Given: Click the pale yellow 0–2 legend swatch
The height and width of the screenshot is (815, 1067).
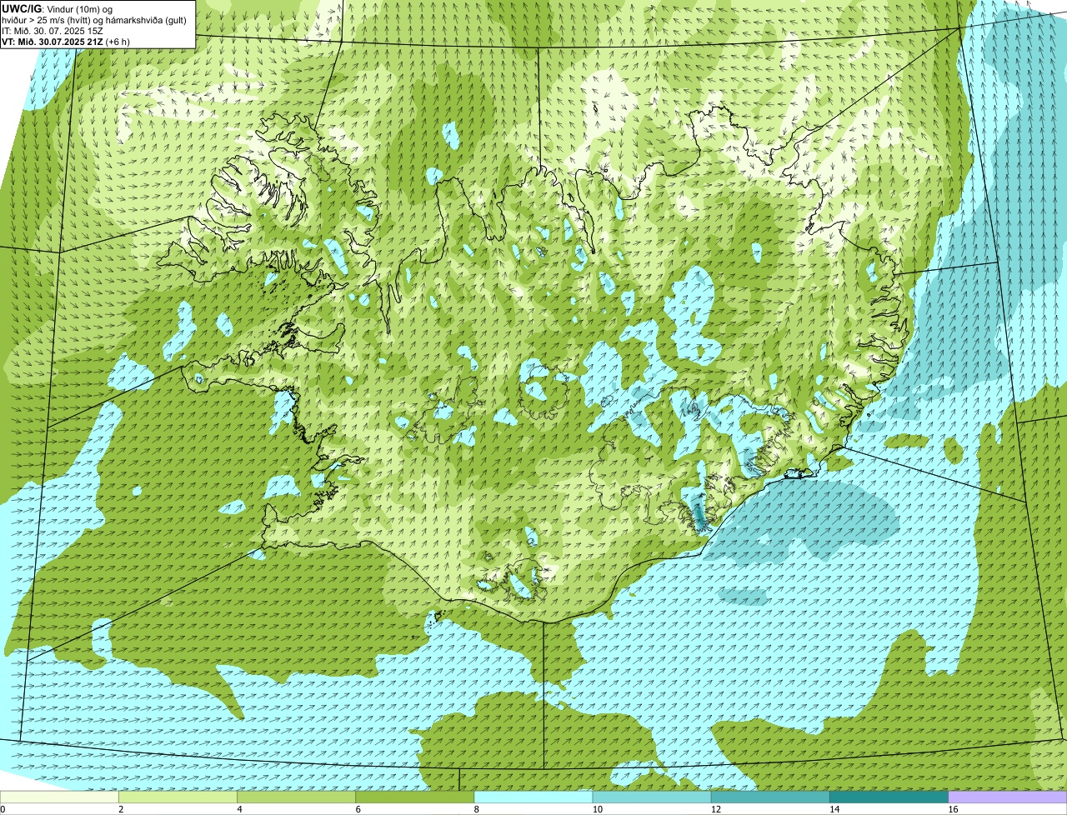Looking at the screenshot, I should click(x=59, y=797).
